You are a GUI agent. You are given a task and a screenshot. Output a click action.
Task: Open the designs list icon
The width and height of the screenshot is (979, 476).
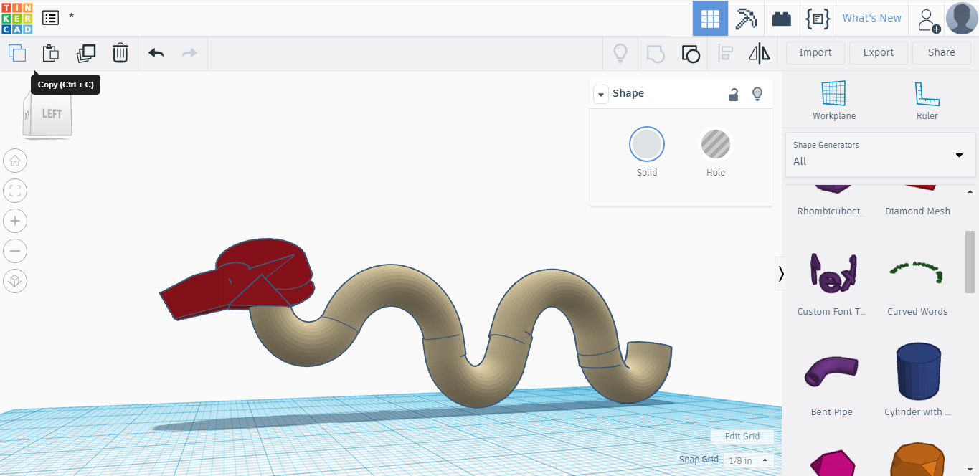point(50,18)
